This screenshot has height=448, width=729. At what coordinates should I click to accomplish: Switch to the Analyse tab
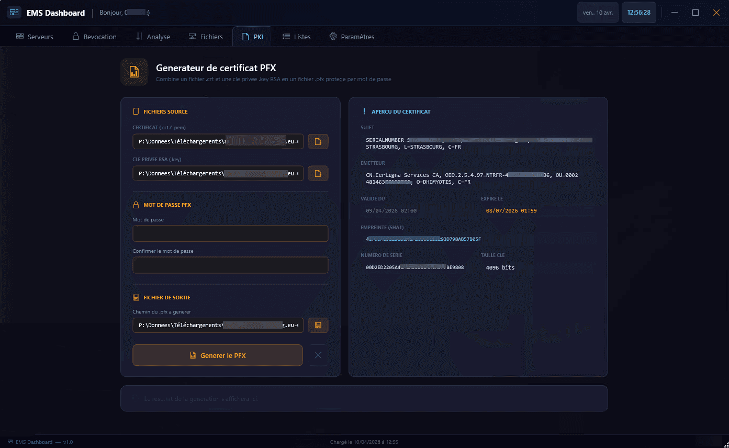(152, 37)
